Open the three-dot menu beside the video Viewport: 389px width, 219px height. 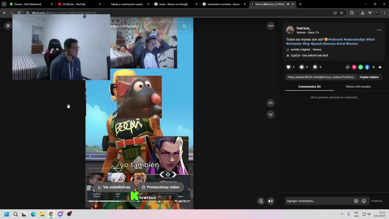pos(270,26)
